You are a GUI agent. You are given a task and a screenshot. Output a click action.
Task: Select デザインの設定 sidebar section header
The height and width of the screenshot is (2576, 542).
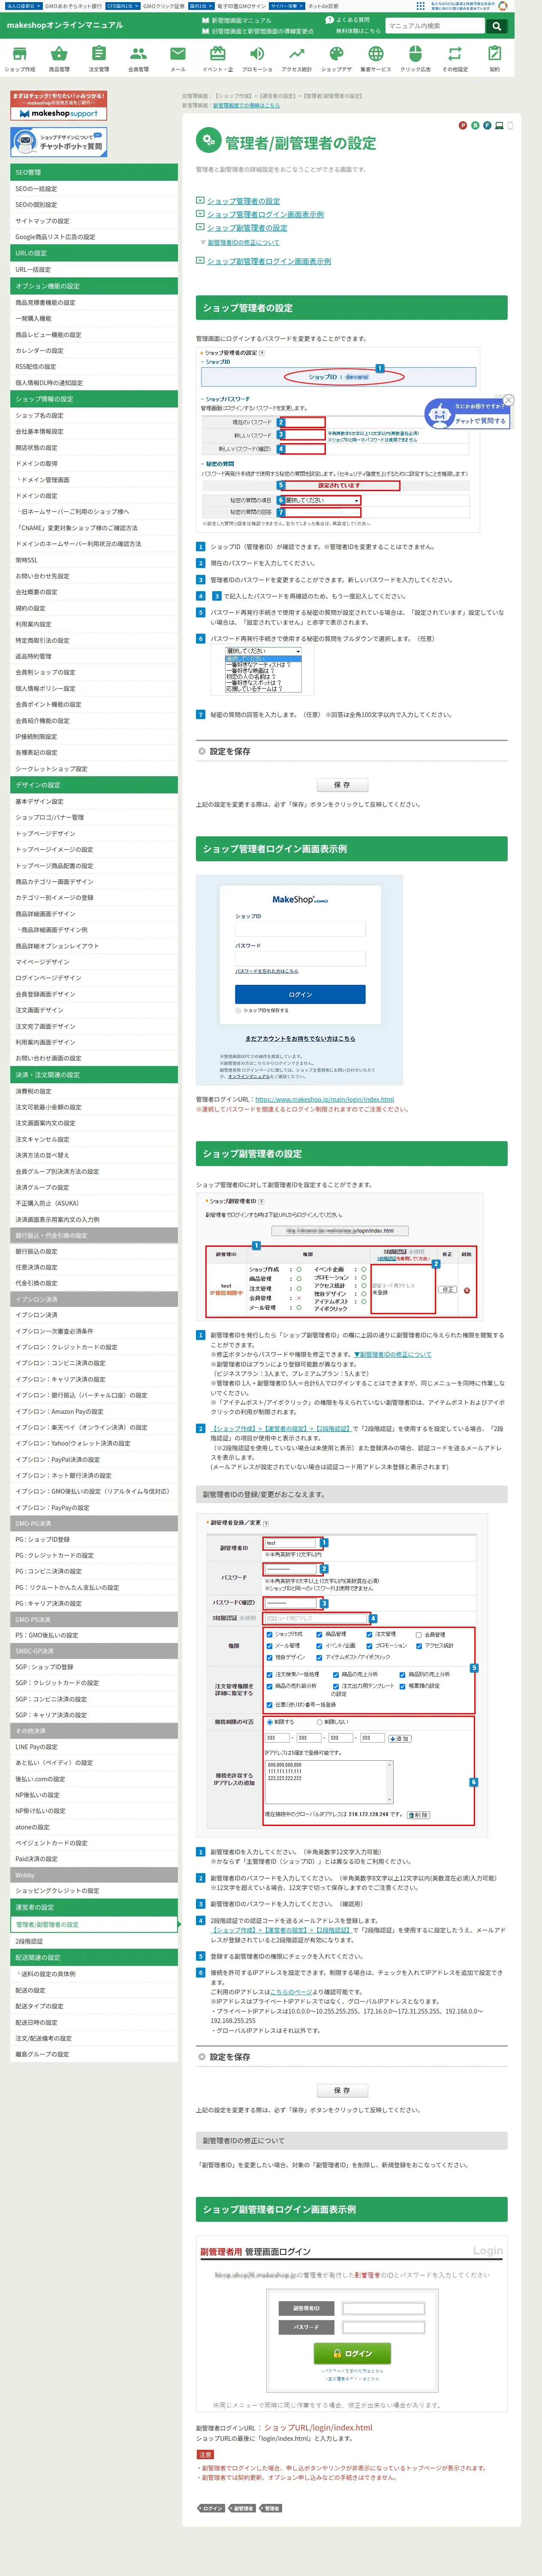(x=94, y=785)
